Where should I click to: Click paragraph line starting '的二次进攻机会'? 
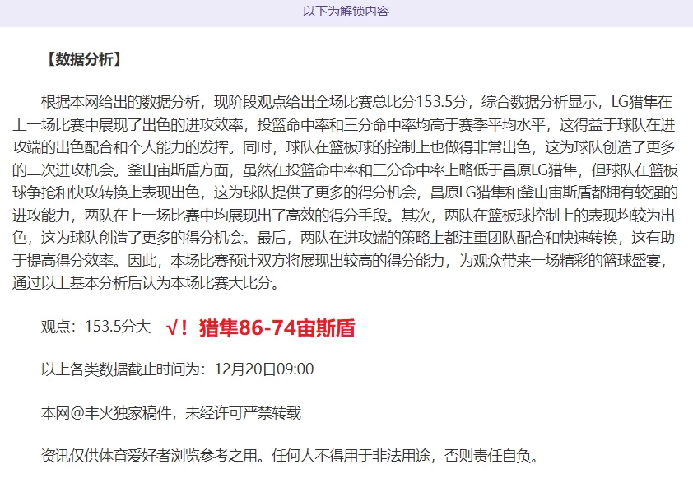point(345,170)
